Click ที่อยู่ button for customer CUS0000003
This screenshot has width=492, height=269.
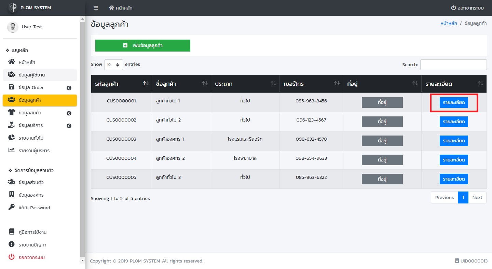pos(382,141)
